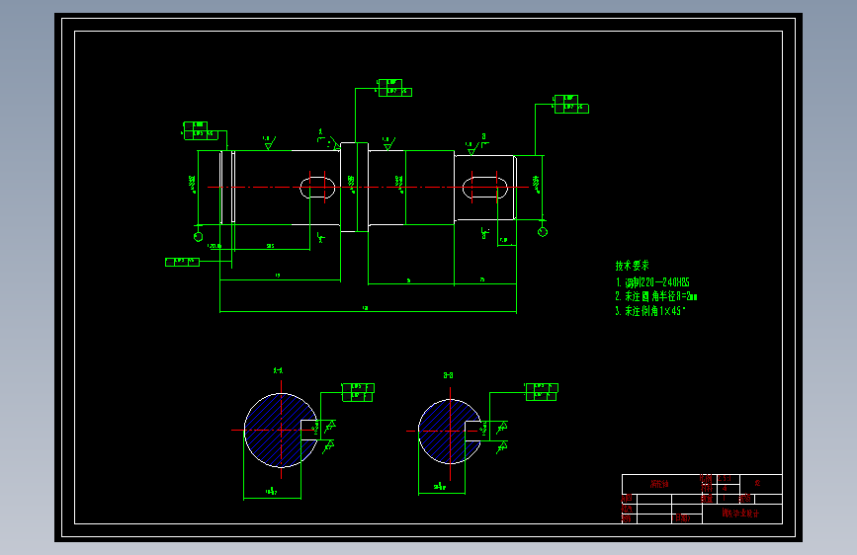Click the A-A section view label

point(278,371)
